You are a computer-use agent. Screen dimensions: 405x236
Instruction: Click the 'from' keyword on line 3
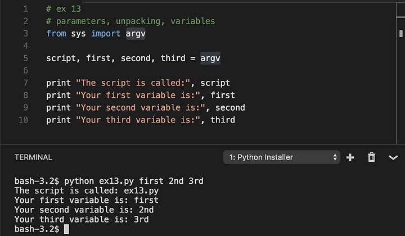click(x=56, y=34)
